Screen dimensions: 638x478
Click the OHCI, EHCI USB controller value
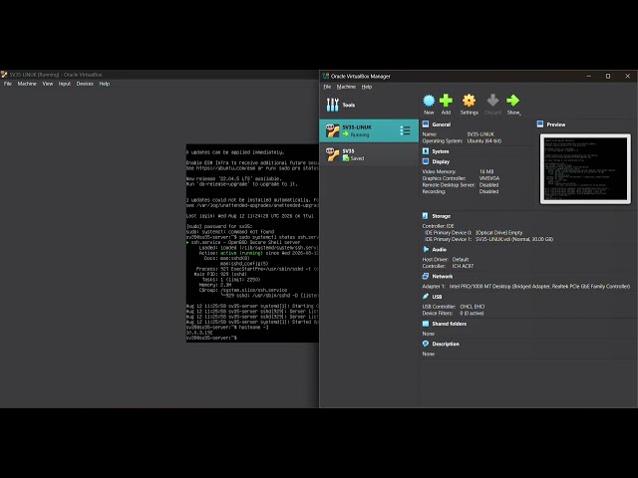pyautogui.click(x=472, y=307)
